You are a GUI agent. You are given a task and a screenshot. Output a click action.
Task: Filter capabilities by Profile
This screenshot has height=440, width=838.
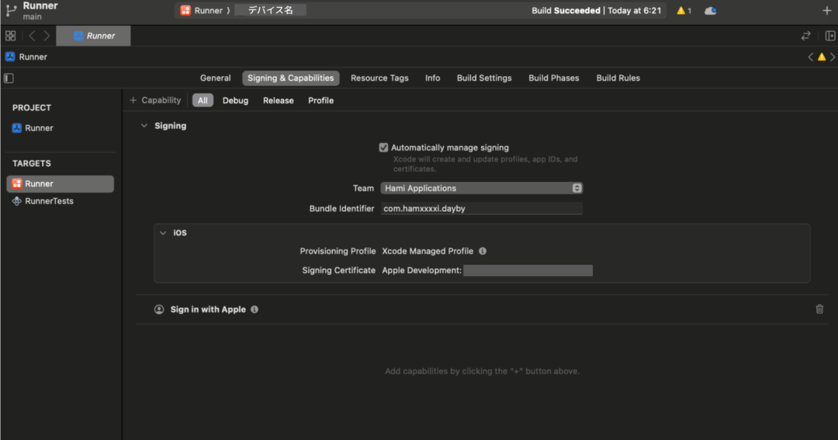tap(320, 101)
